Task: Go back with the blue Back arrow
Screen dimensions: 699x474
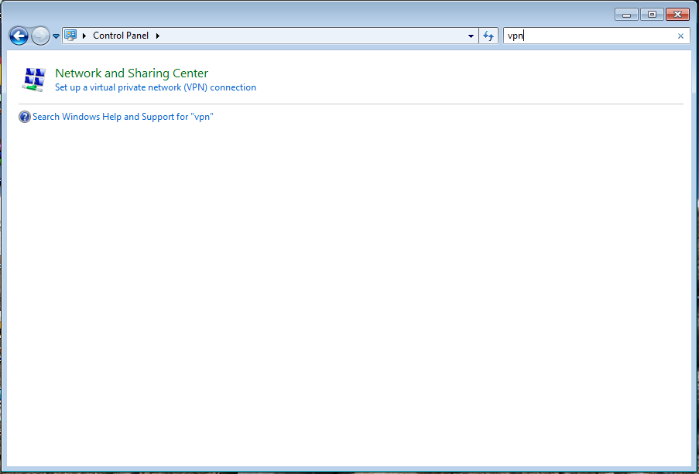Action: (x=19, y=36)
